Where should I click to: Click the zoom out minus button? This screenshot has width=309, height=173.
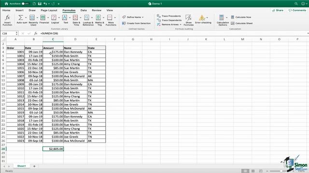click(267, 171)
